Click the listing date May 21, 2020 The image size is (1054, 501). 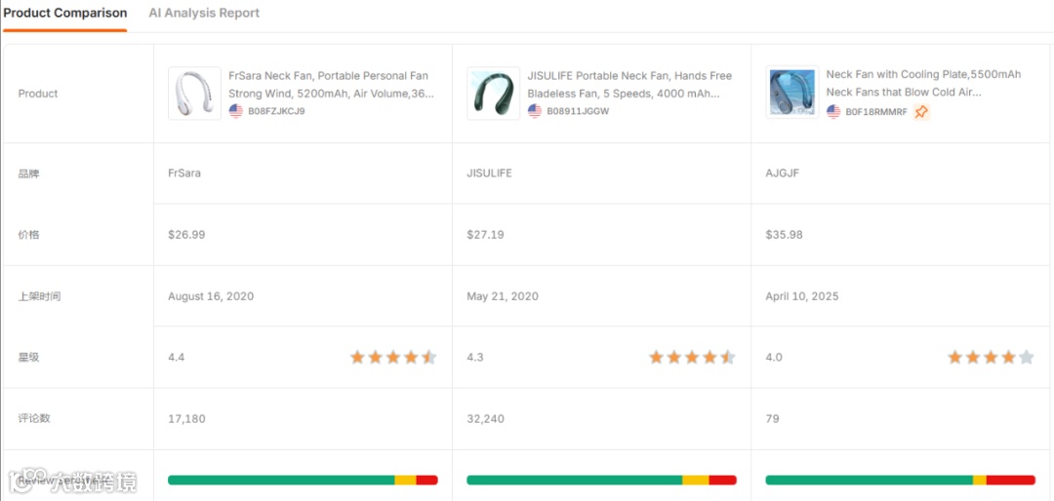[503, 296]
